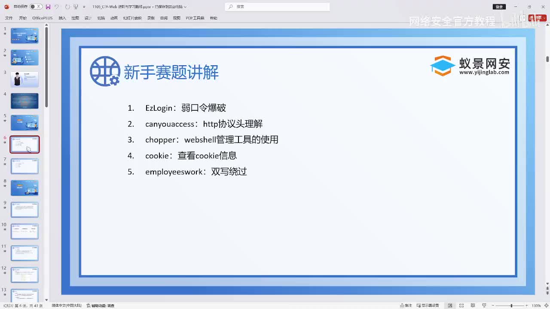
Task: Select slide 9 thumbnail
Action: click(24, 210)
